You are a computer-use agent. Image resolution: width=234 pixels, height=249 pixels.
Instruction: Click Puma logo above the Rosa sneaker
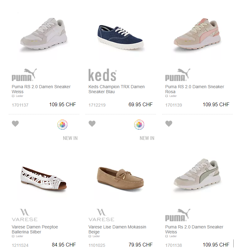pyautogui.click(x=178, y=75)
